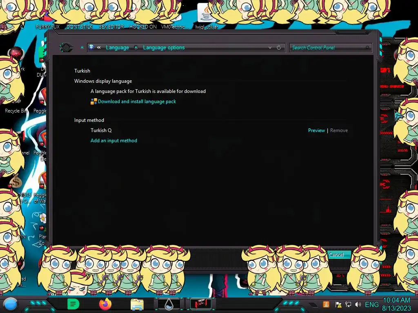
Task: Select lwjgl_util.jar desktop file icon
Action: (206, 16)
